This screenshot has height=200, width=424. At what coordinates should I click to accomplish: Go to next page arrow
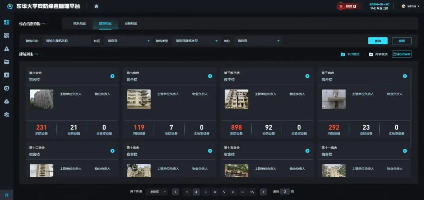coord(263,192)
